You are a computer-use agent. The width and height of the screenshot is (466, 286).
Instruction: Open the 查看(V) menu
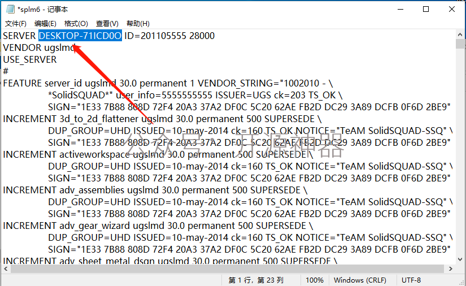[x=107, y=24]
